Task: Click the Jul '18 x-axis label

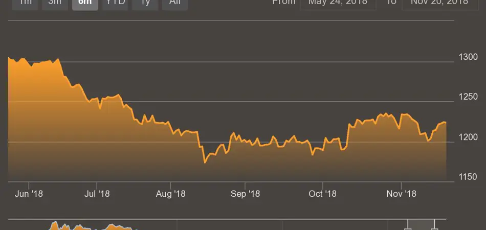Action: coord(97,194)
